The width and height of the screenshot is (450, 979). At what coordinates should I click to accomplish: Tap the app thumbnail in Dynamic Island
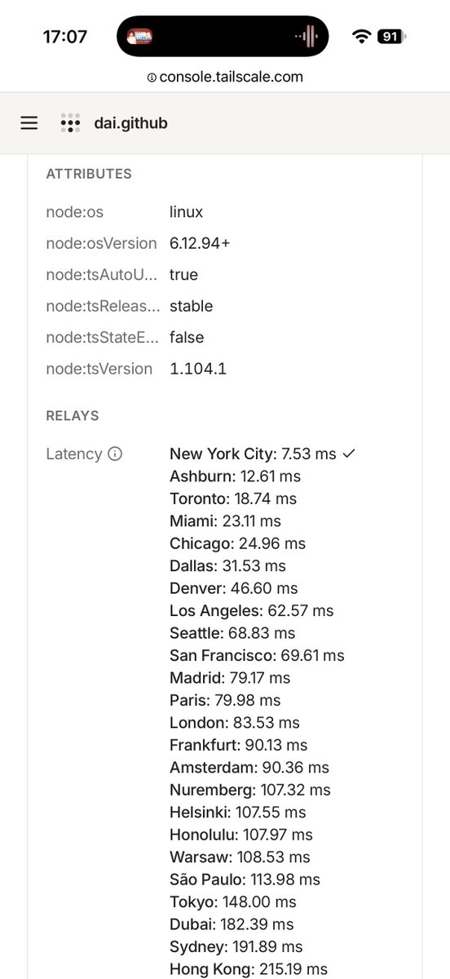tap(140, 36)
